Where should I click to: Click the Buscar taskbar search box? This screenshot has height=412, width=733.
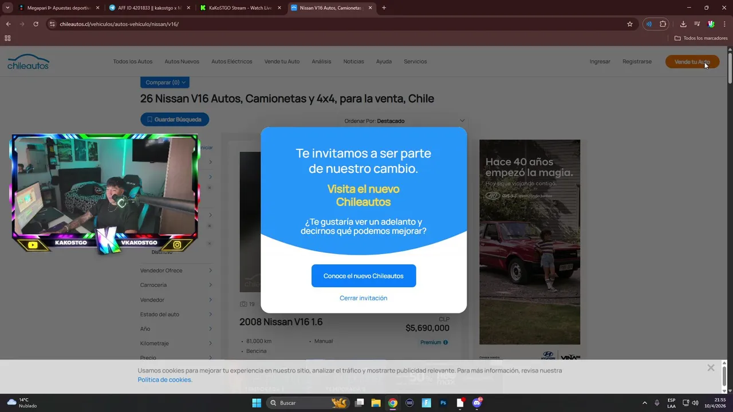[x=309, y=403]
